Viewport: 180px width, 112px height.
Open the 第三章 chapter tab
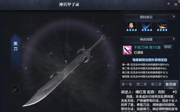point(156,84)
